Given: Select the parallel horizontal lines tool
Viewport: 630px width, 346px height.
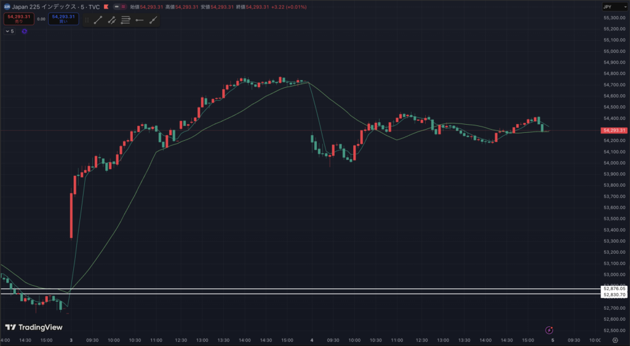Looking at the screenshot, I should tap(126, 20).
